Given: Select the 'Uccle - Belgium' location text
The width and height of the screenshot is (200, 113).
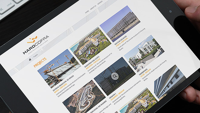Looking at the screenshot, I should [145, 73].
